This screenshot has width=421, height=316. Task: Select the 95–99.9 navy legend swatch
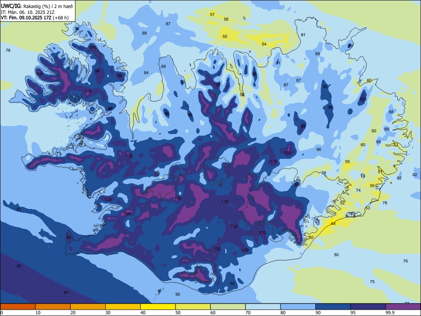pyautogui.click(x=368, y=307)
